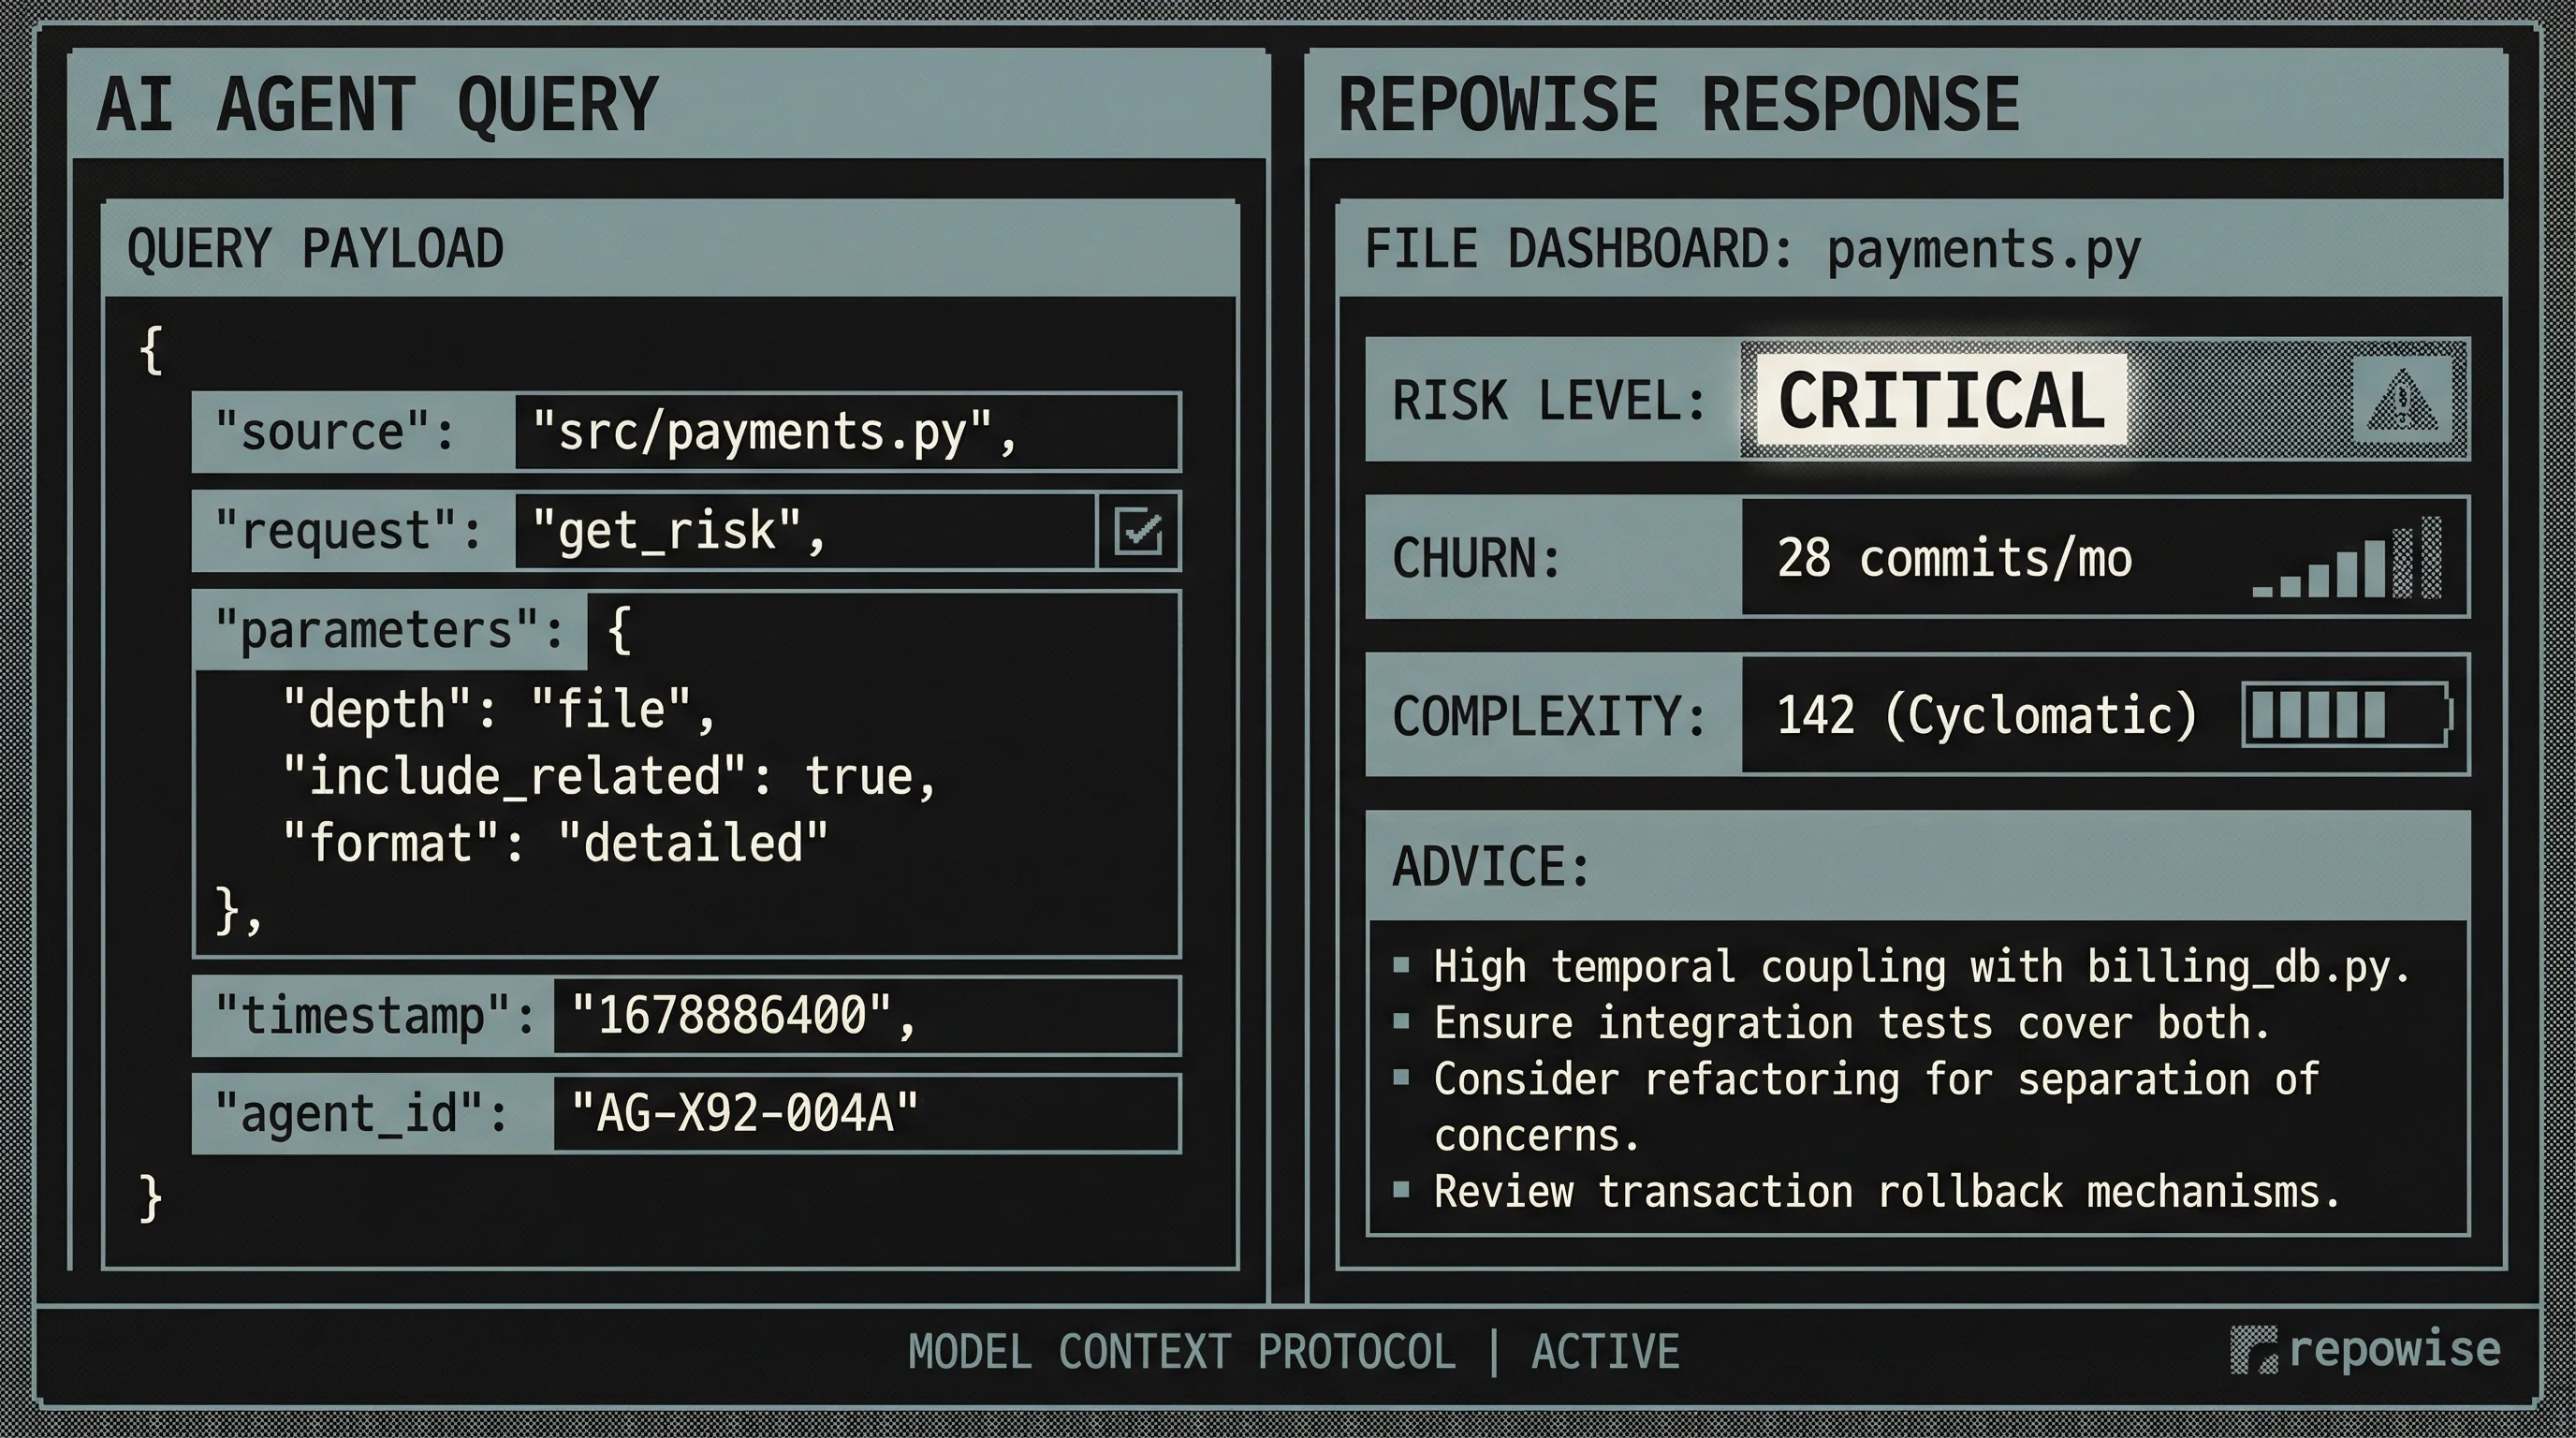2576x1438 pixels.
Task: Switch to the AI AGENT QUERY panel
Action: [x=380, y=100]
